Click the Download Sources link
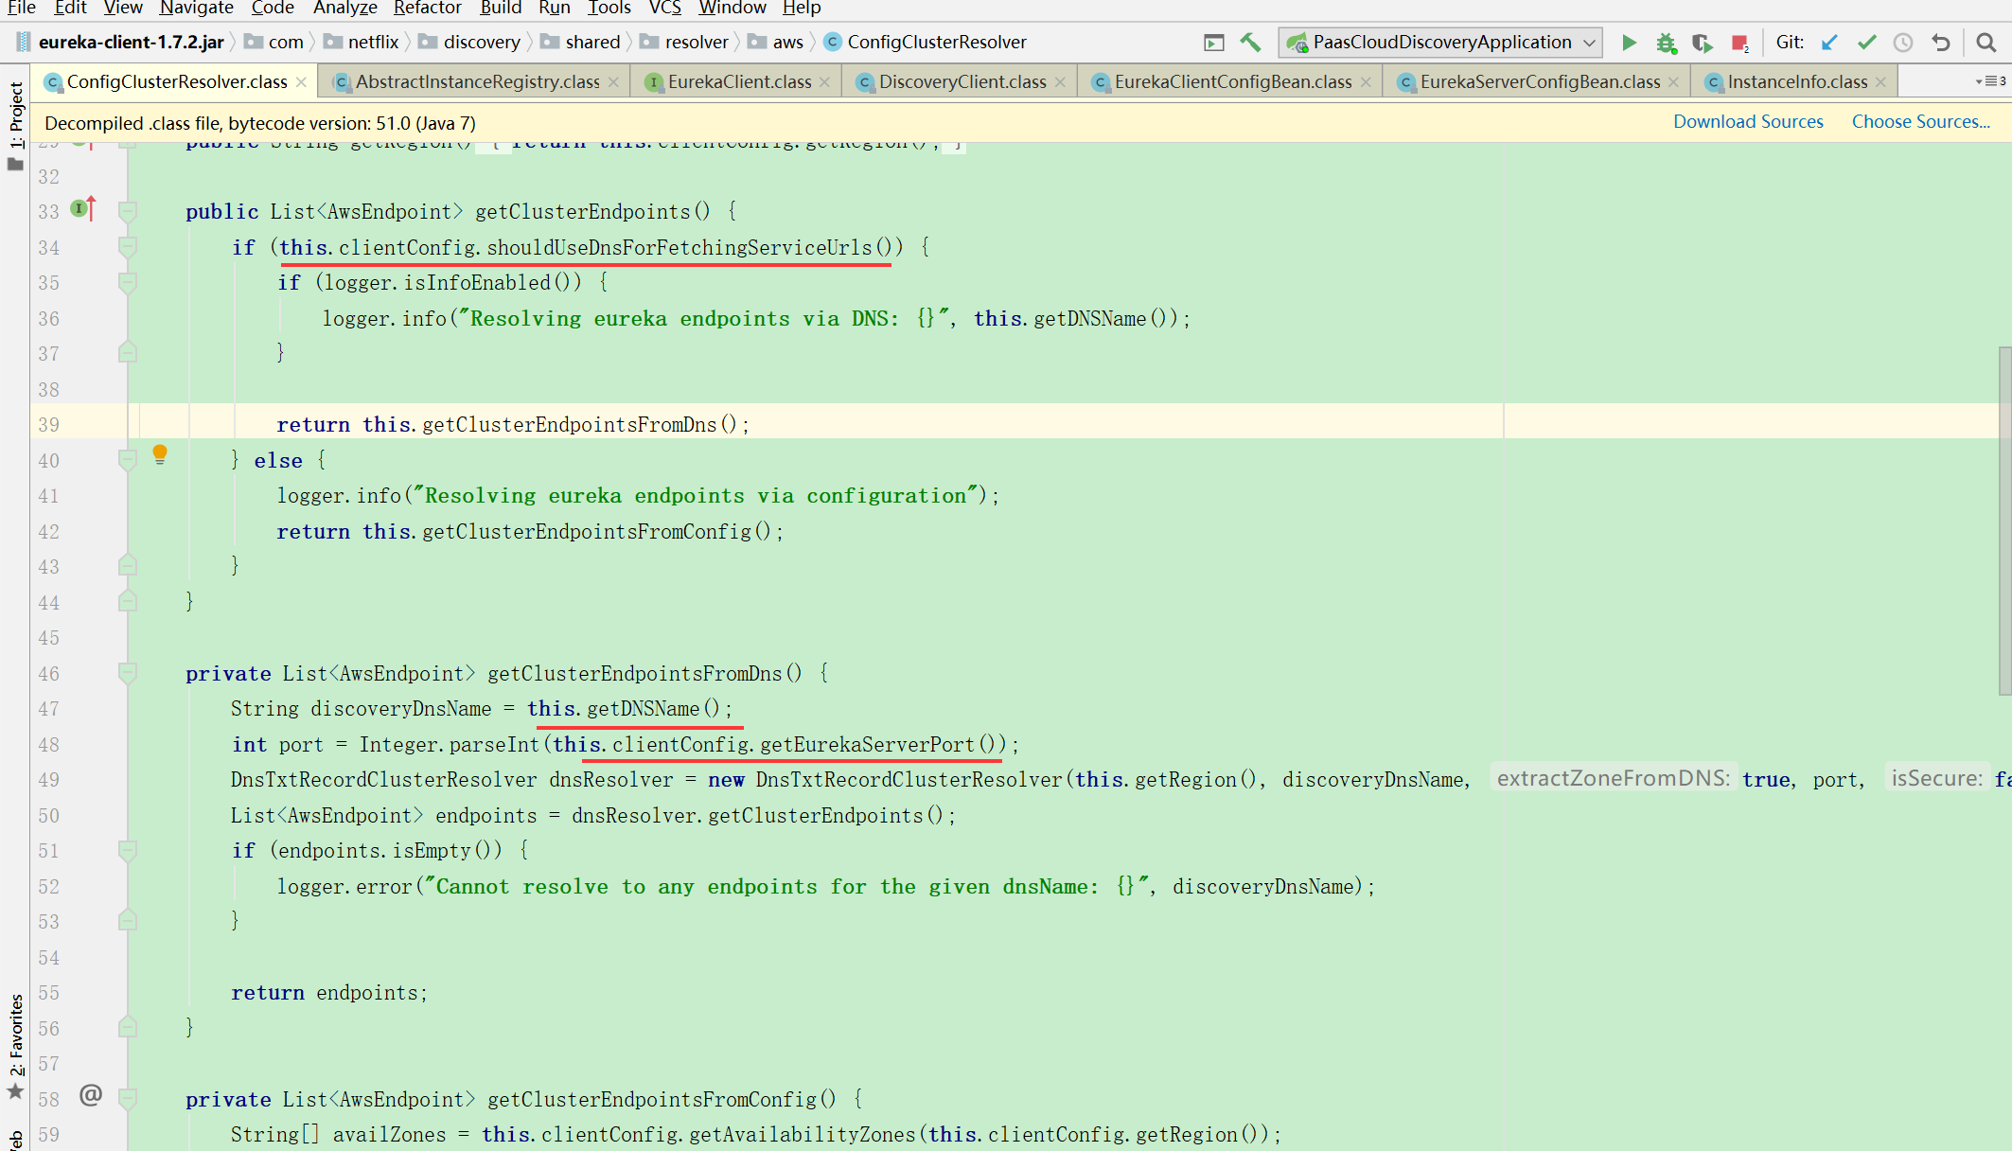The height and width of the screenshot is (1151, 2012). [1747, 122]
